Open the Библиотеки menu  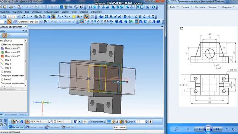point(96,12)
